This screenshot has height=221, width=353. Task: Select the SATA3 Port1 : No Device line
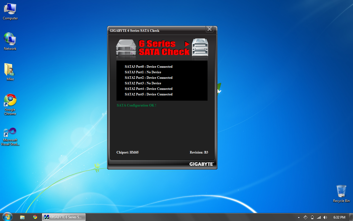coord(143,72)
